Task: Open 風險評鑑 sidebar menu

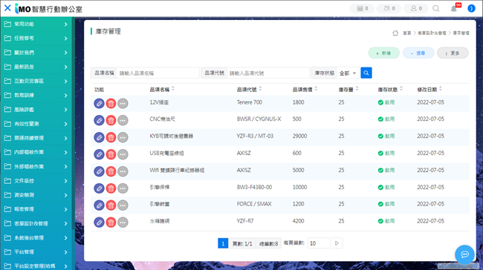Action: pyautogui.click(x=36, y=110)
